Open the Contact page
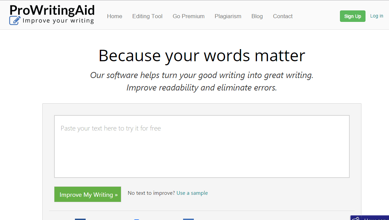This screenshot has width=389, height=220. click(x=283, y=16)
